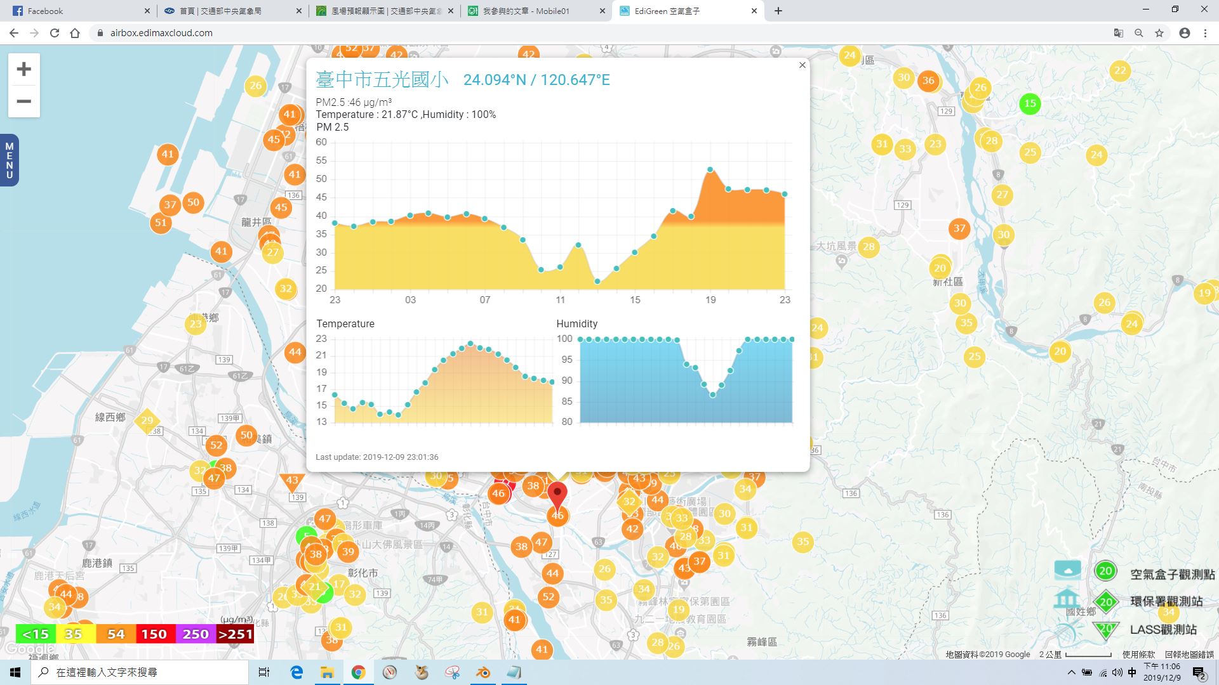Click the 環保署觀測站 green diamond legend marker
The height and width of the screenshot is (685, 1219).
click(1106, 602)
